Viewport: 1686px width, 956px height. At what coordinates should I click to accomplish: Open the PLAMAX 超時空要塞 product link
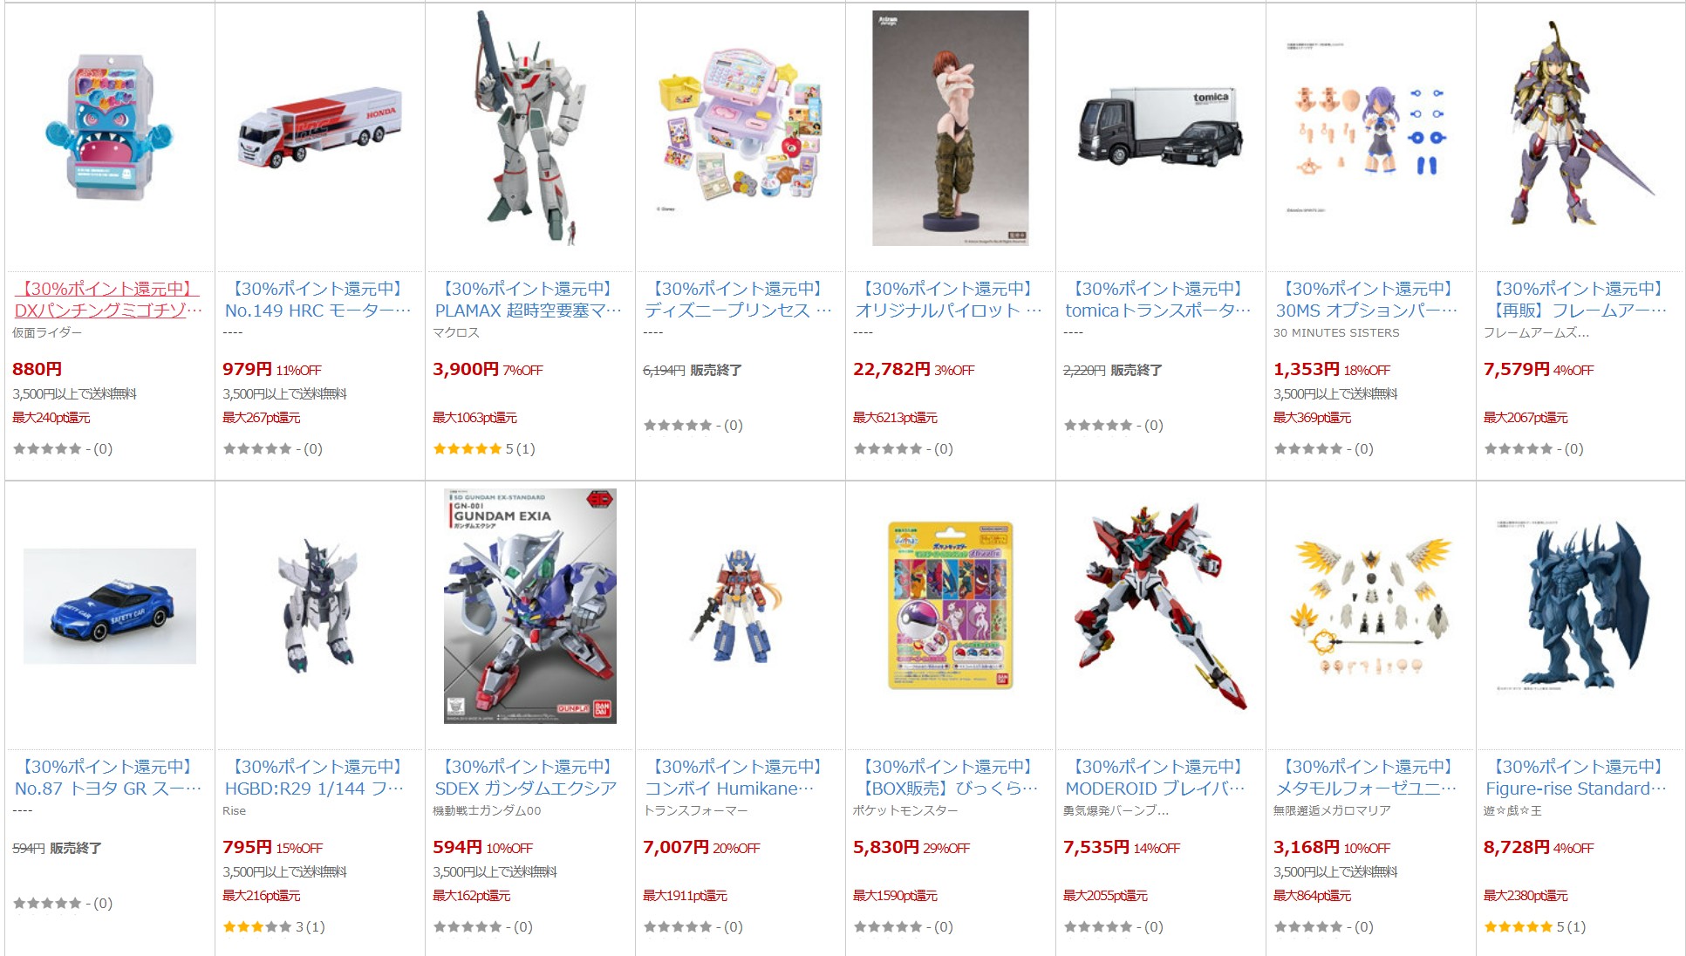529,299
